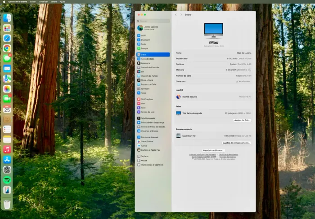This screenshot has height=219, width=315.
Task: Open Foco settings in sidebar
Action: (x=153, y=108)
